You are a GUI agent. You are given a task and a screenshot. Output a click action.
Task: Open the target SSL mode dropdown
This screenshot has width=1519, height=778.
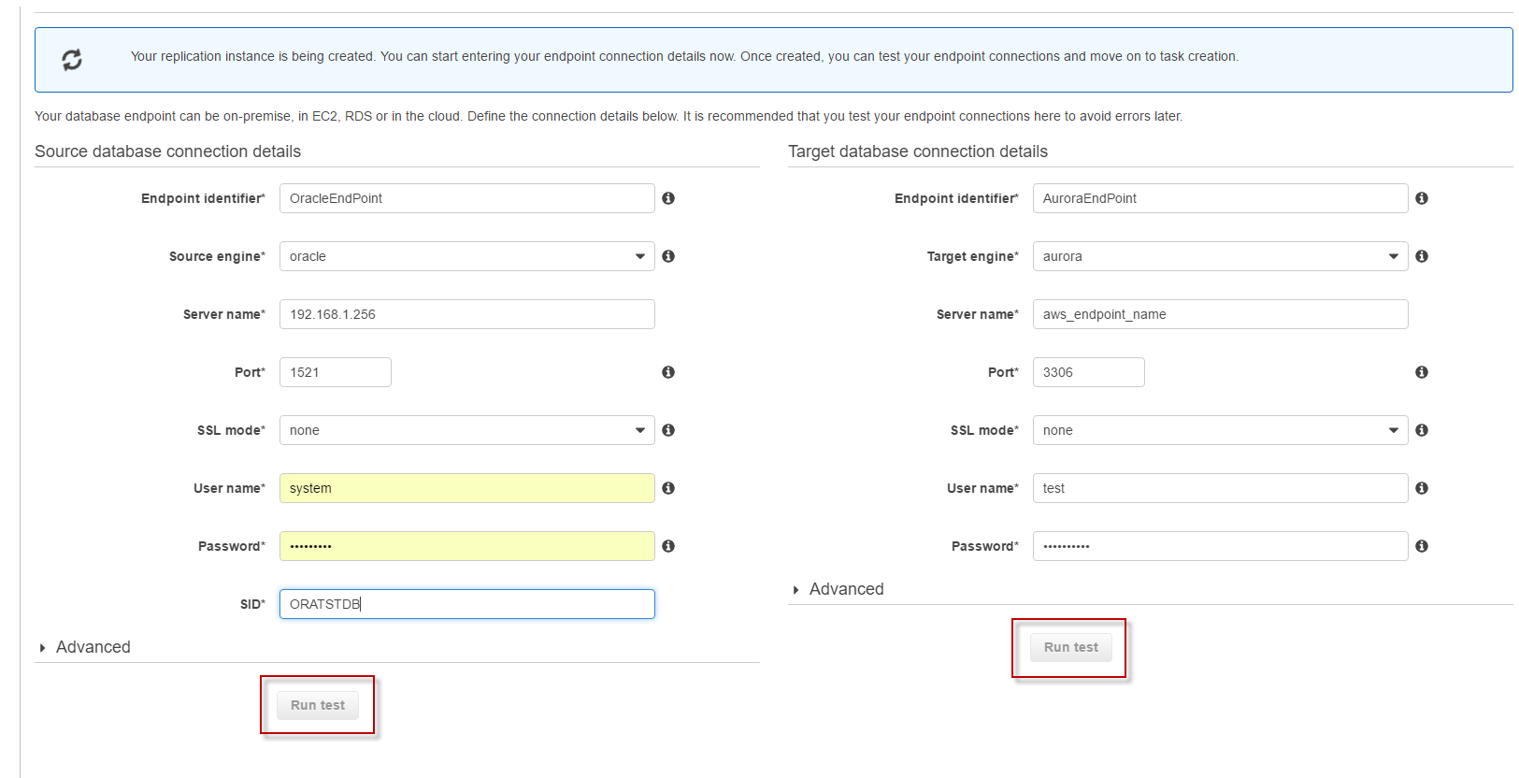[1221, 430]
